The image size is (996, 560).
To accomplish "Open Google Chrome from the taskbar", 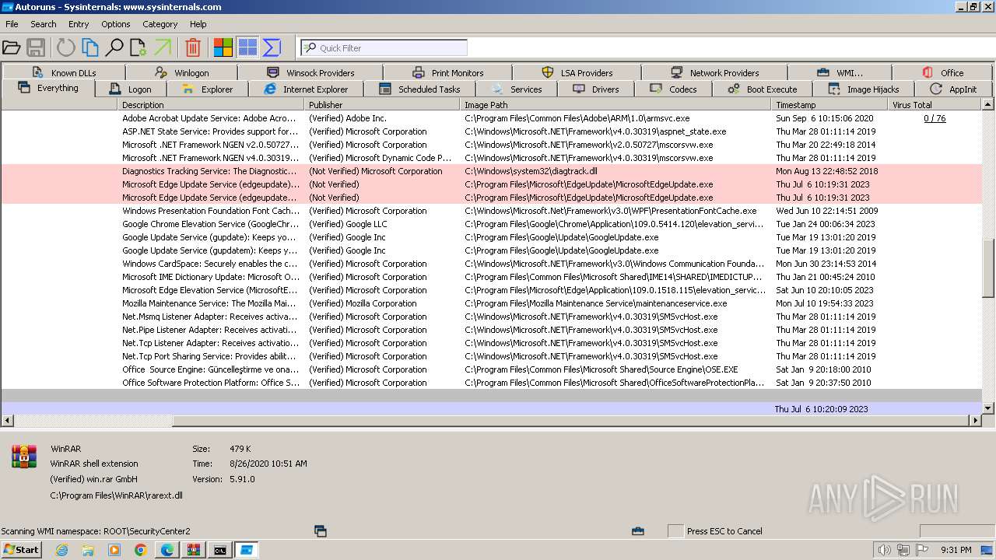I will [141, 550].
